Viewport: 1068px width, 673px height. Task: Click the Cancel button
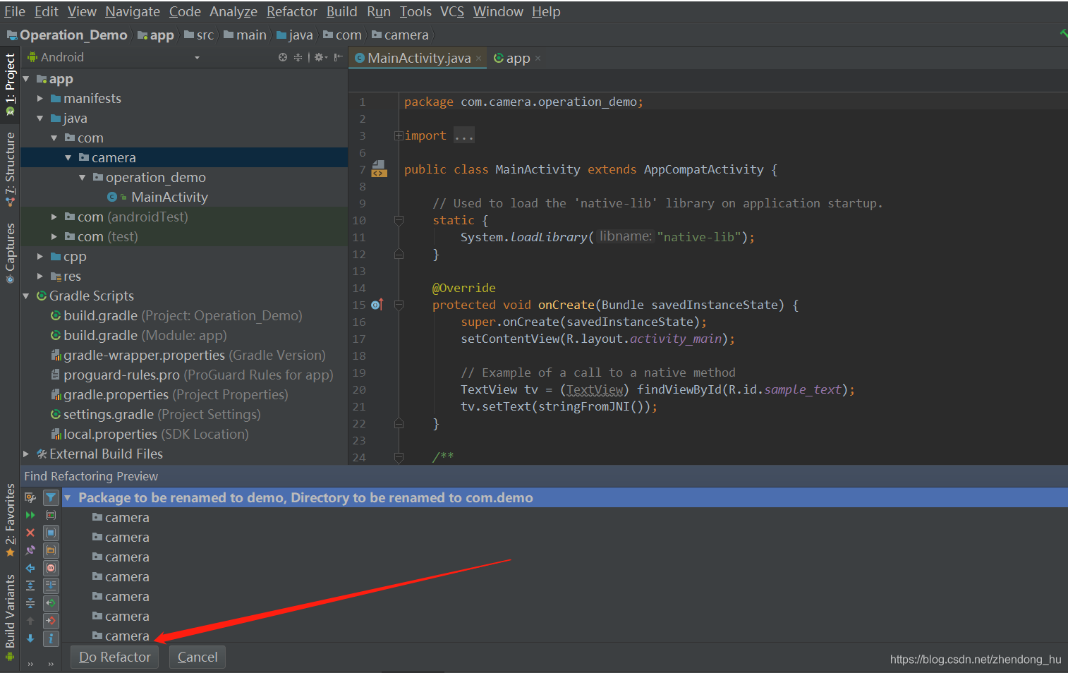click(198, 657)
